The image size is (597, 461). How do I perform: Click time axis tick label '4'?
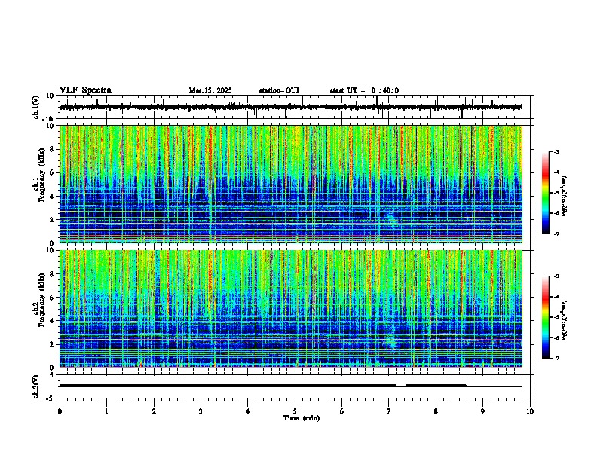point(248,411)
